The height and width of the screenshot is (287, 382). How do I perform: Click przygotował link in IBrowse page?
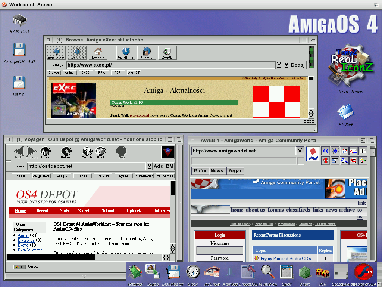[x=140, y=115]
